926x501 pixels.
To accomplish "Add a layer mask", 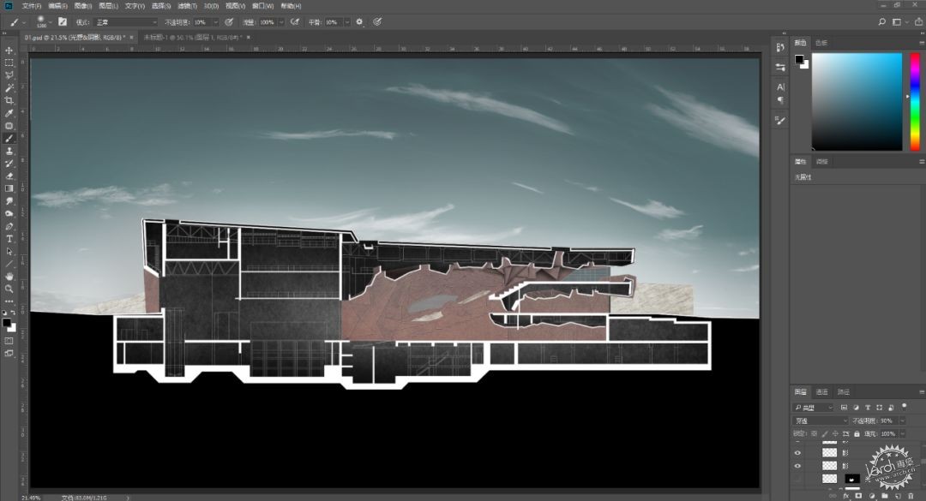I will 858,496.
